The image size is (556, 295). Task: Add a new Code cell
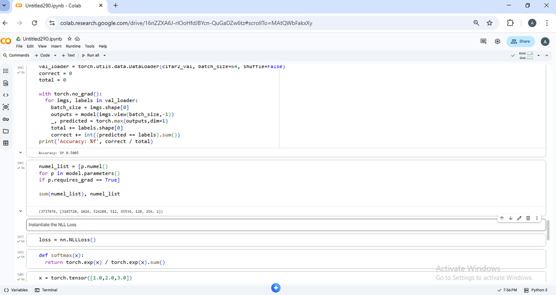tap(43, 56)
